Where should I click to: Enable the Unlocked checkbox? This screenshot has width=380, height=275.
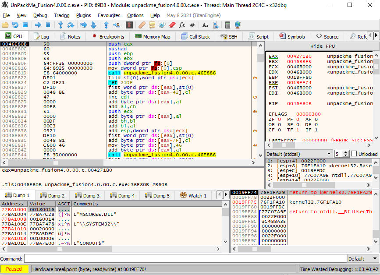tap(354, 154)
